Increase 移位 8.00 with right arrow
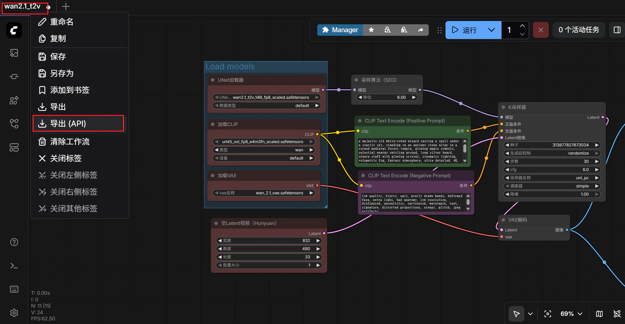Viewport: 625px width, 324px height. tap(415, 97)
